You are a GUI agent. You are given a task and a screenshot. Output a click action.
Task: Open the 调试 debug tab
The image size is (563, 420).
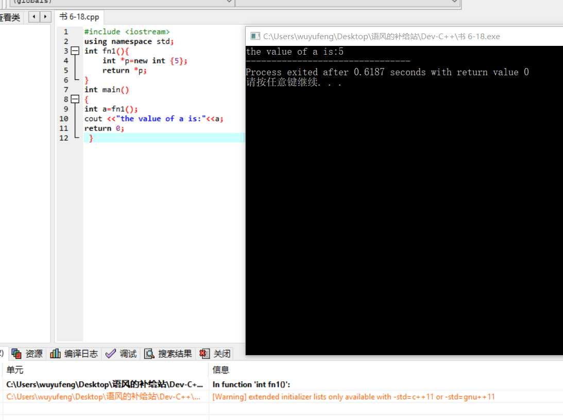coord(122,354)
